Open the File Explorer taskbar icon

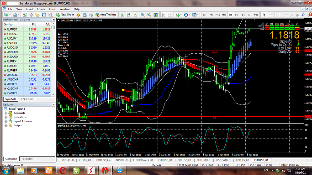(x=20, y=170)
